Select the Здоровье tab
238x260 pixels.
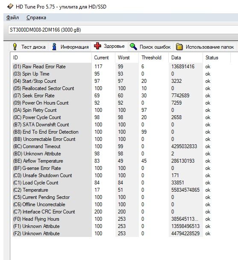tap(109, 46)
